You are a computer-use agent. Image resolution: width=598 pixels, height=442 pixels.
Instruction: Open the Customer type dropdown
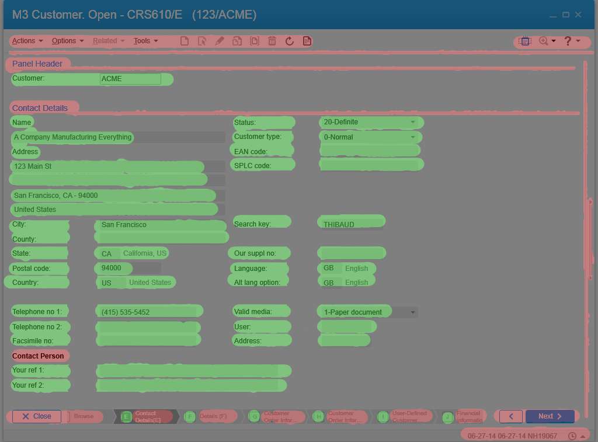pos(413,137)
